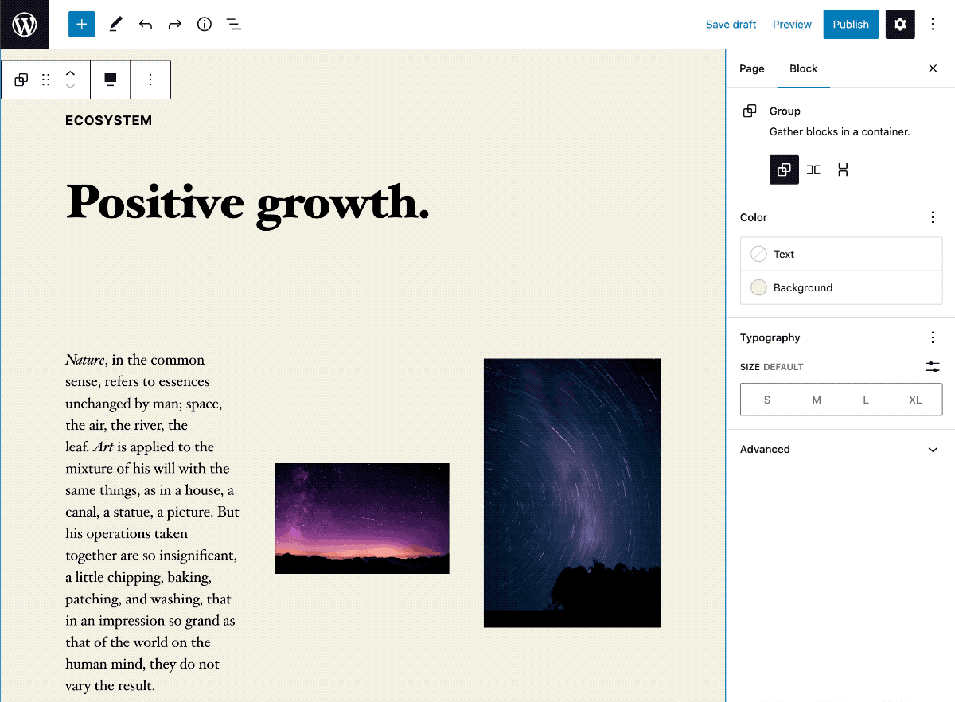Open block toolbar Options menu
The height and width of the screenshot is (702, 955).
point(150,80)
